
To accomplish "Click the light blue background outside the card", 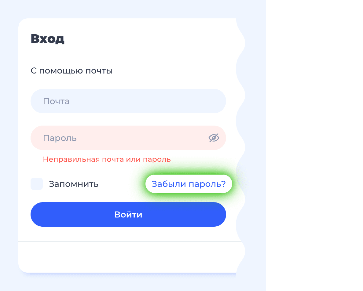I will click(255, 139).
